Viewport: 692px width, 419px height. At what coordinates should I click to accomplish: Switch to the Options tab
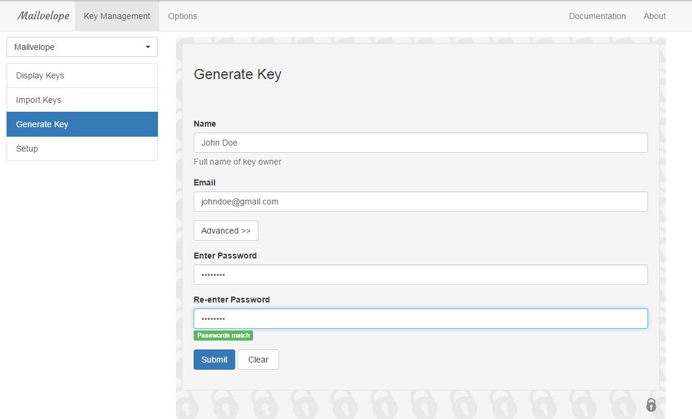[x=182, y=16]
